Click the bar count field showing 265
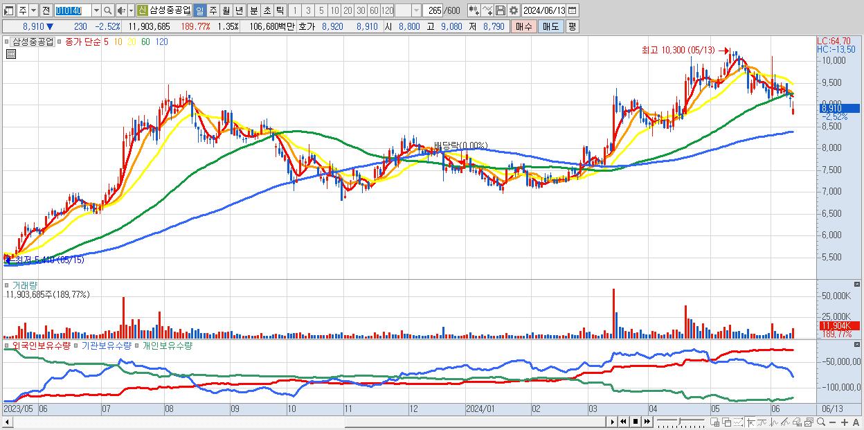The height and width of the screenshot is (430, 864). coord(434,11)
